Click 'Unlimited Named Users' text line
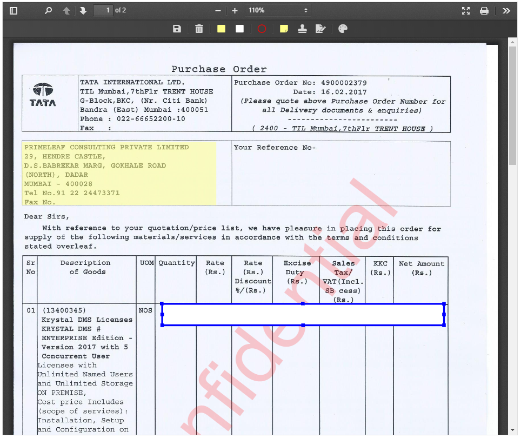521x438 pixels. coord(85,374)
